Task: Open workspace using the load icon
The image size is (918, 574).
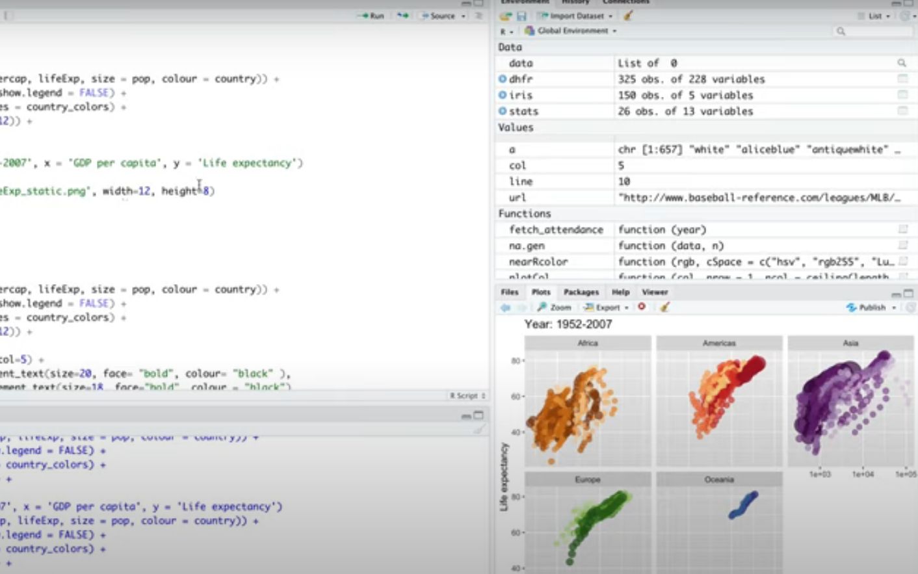Action: 506,16
